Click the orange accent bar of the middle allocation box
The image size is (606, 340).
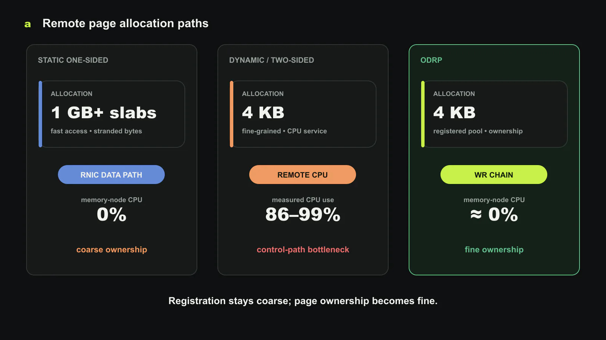click(x=231, y=114)
